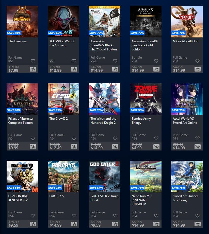Add FAR CRY 5 to cart

pos(74,224)
